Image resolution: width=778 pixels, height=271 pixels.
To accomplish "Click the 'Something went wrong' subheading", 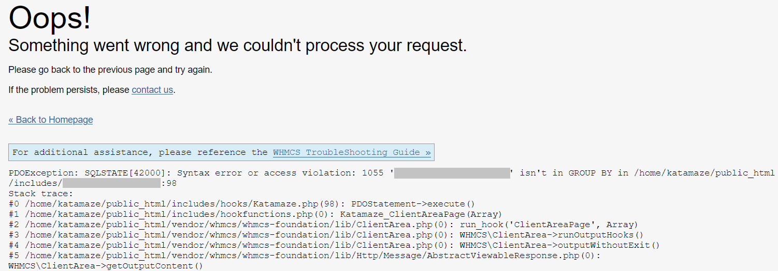I will 238,45.
